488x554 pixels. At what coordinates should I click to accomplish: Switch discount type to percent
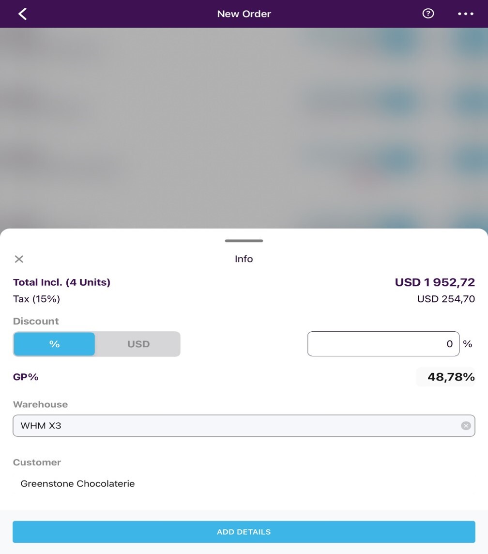point(54,344)
